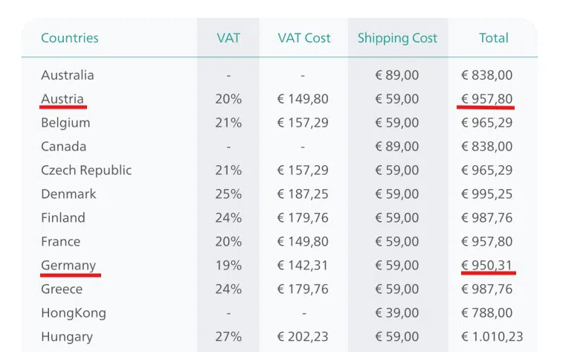Select Germany's total € 950,31

coord(486,265)
